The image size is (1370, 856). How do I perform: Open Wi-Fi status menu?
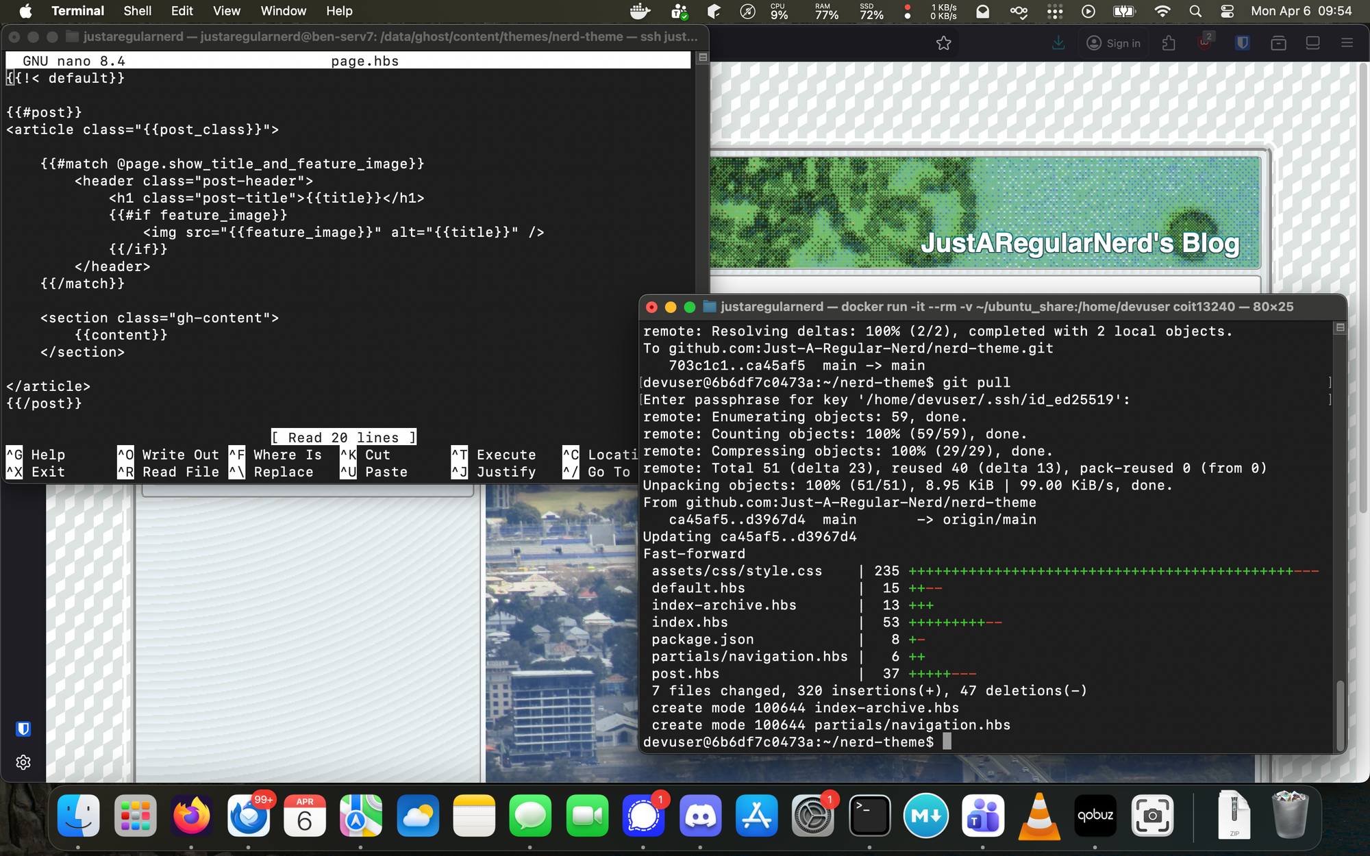[x=1162, y=11]
